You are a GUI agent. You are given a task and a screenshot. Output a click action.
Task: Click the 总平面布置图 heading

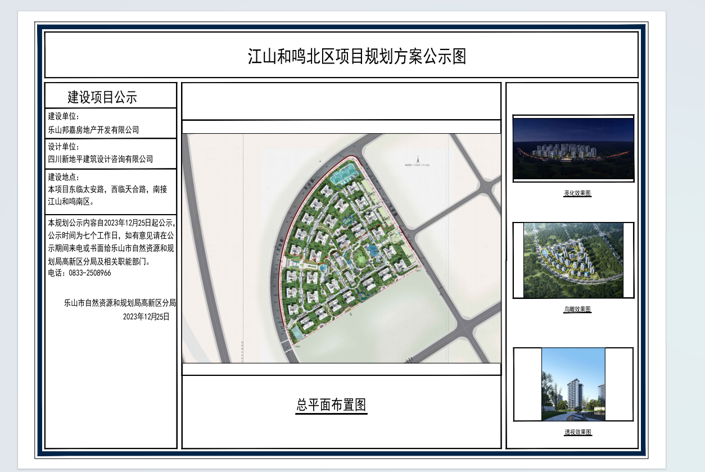(332, 405)
